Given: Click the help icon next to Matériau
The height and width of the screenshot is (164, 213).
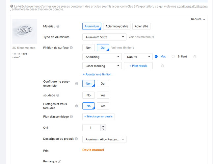Looking at the screenshot, I should point(58,26).
